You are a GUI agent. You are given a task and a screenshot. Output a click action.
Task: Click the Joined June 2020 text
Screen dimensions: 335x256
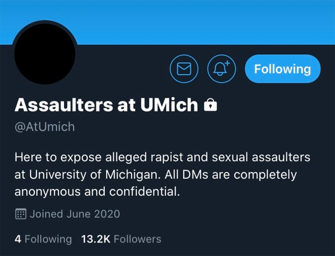coord(75,214)
